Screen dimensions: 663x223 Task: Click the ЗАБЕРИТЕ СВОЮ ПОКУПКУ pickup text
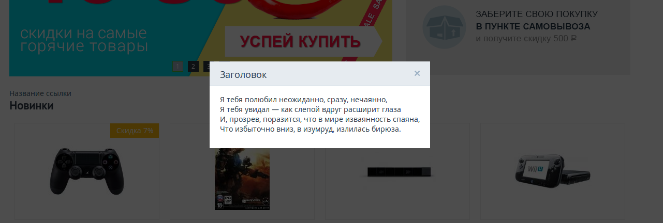537,14
